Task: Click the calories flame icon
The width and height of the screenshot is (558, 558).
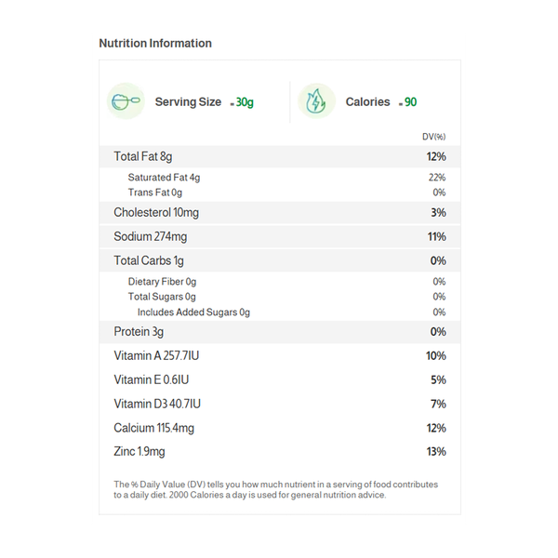Action: click(316, 101)
